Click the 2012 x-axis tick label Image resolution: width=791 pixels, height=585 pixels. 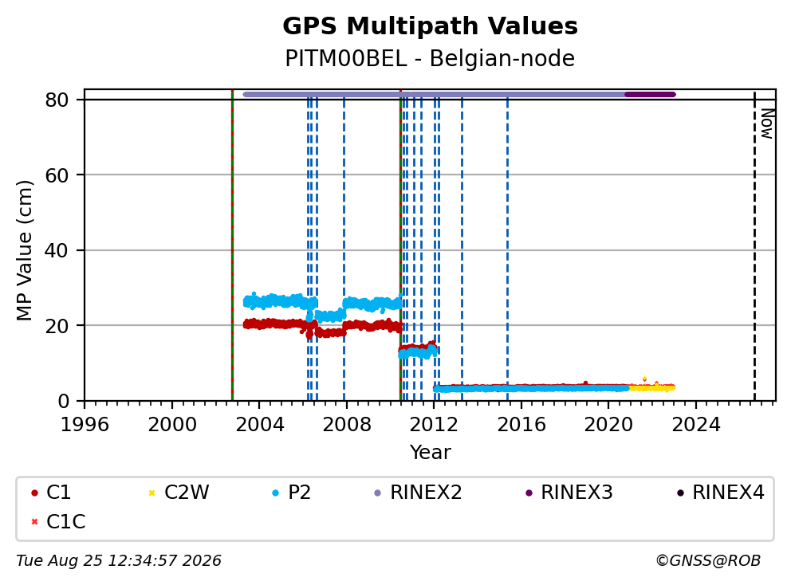coord(434,425)
